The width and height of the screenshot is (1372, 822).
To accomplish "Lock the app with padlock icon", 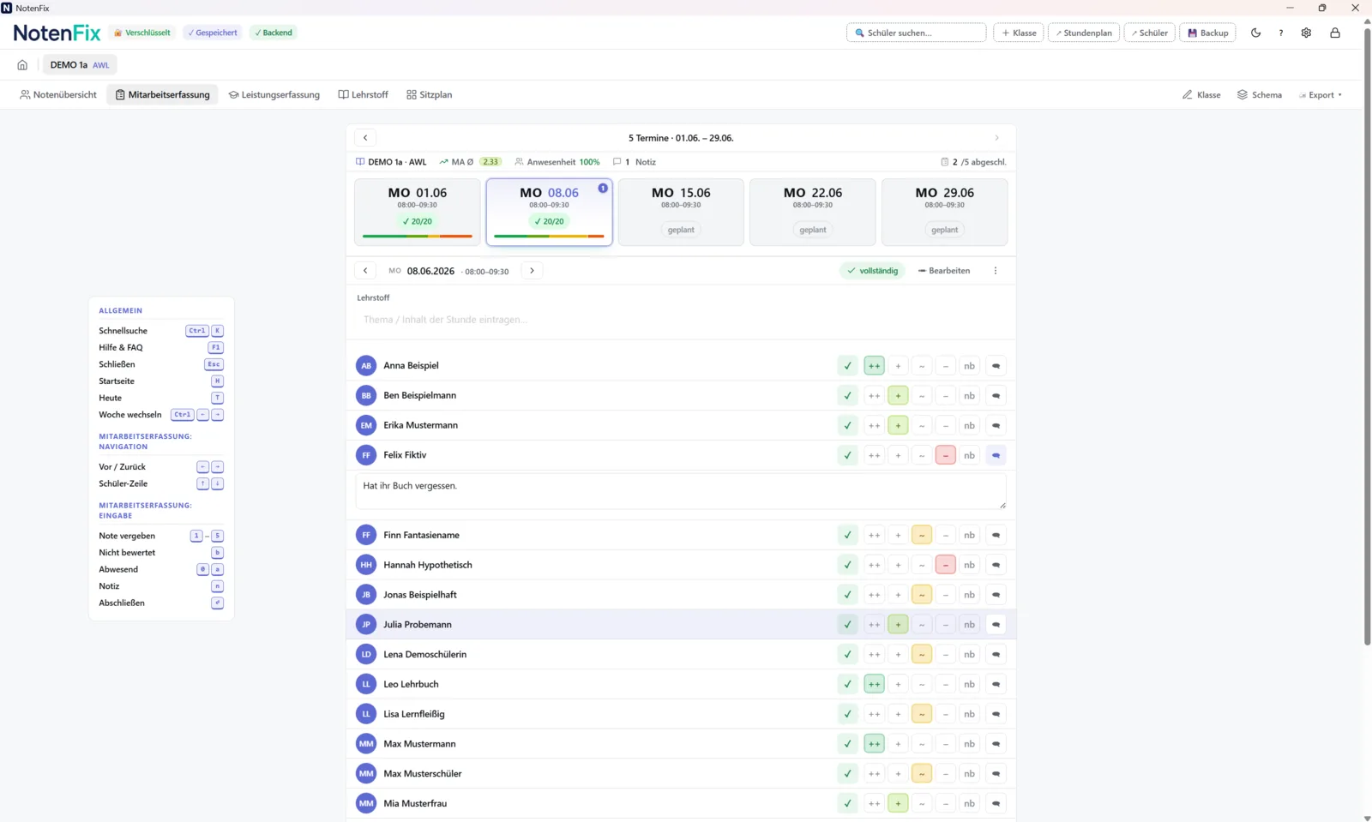I will [x=1335, y=33].
